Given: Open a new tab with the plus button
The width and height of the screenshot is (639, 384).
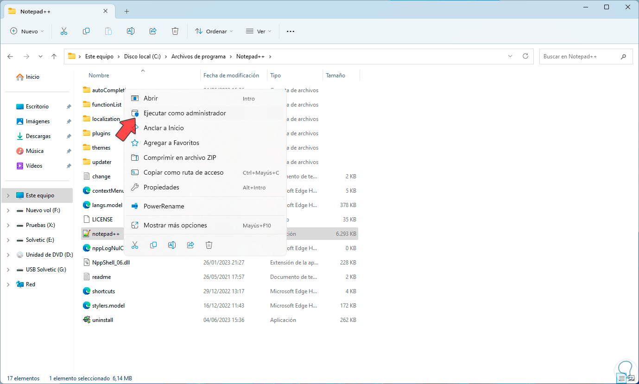Looking at the screenshot, I should (127, 11).
